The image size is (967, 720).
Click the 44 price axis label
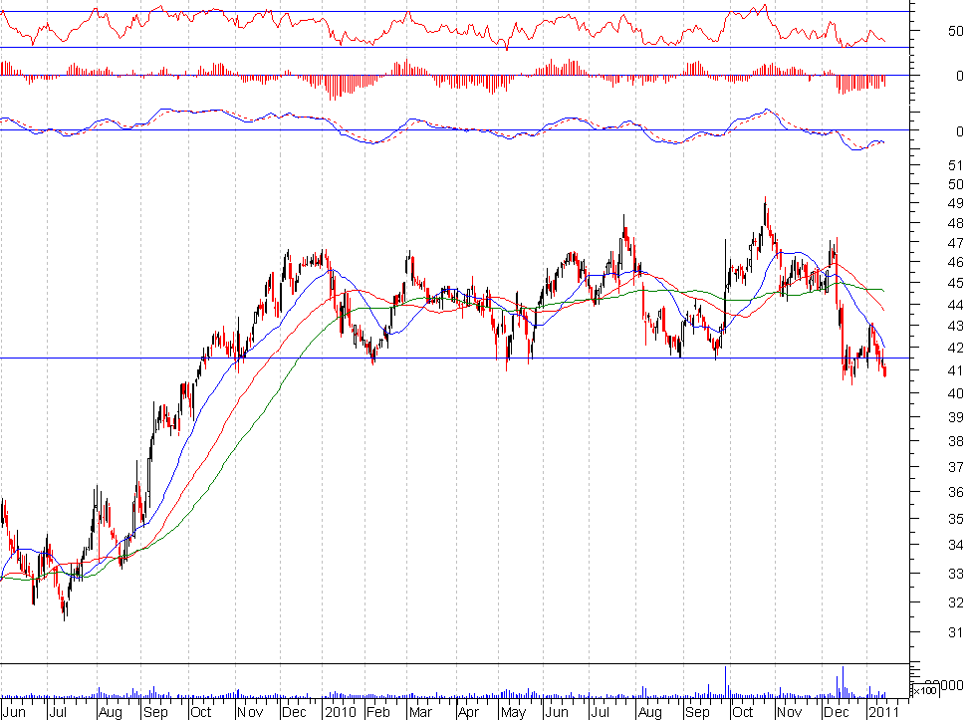955,305
